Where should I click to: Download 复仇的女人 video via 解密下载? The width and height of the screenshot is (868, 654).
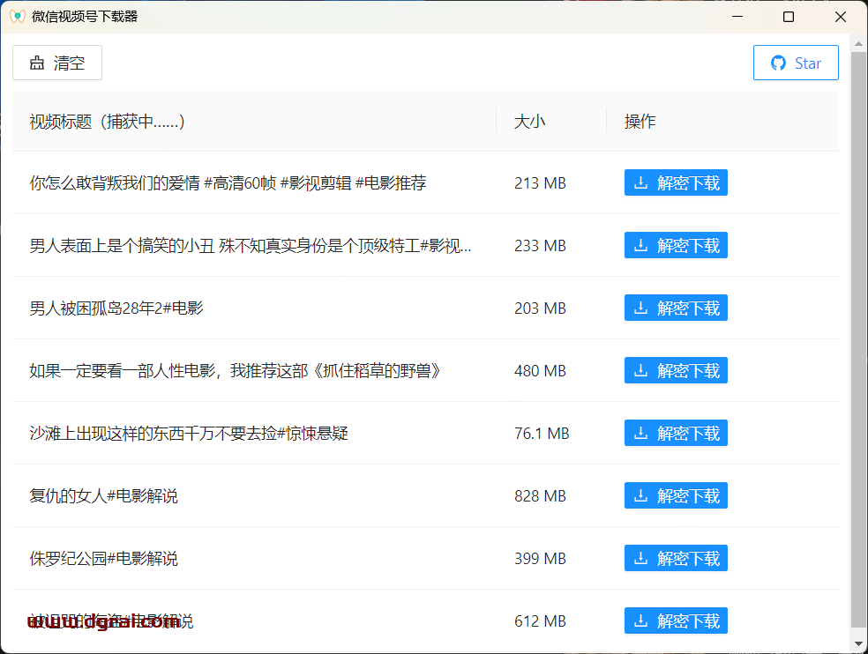(x=676, y=495)
